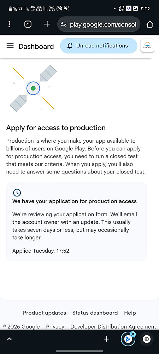The width and height of the screenshot is (159, 354).
Task: Open the developer account avatar
Action: pyautogui.click(x=147, y=46)
